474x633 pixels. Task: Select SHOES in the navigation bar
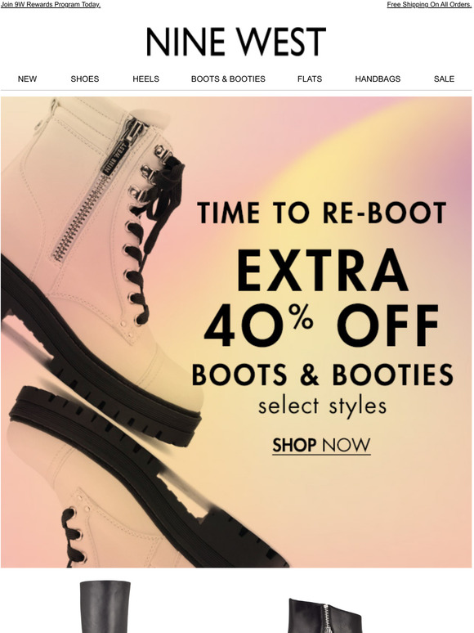point(85,79)
